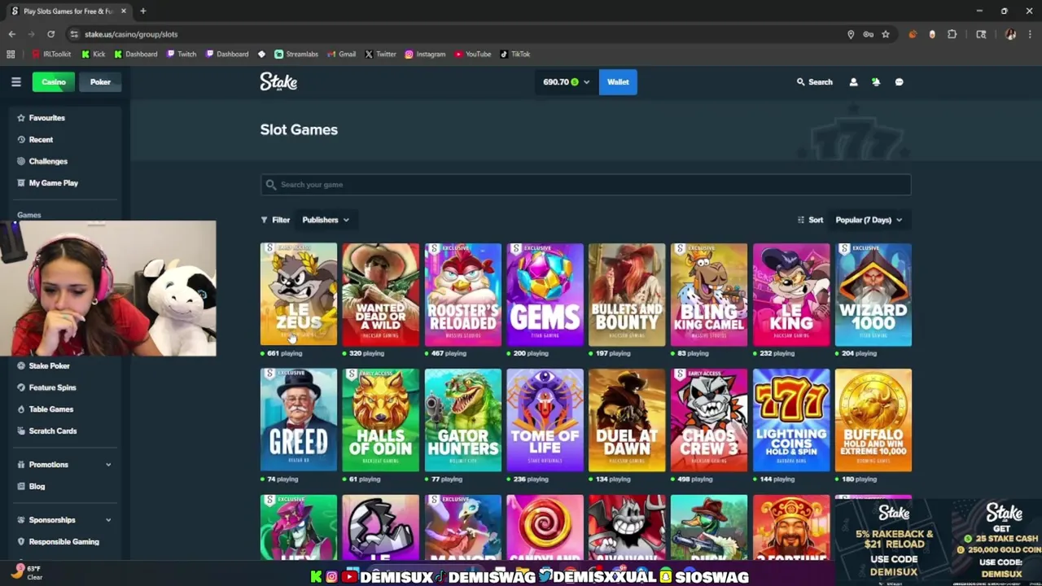The image size is (1042, 586).
Task: Open the Gems slot game
Action: 545,295
